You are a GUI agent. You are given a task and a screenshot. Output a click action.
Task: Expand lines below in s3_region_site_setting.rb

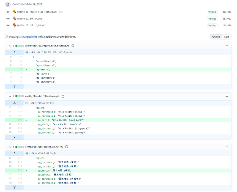coord(14,86)
